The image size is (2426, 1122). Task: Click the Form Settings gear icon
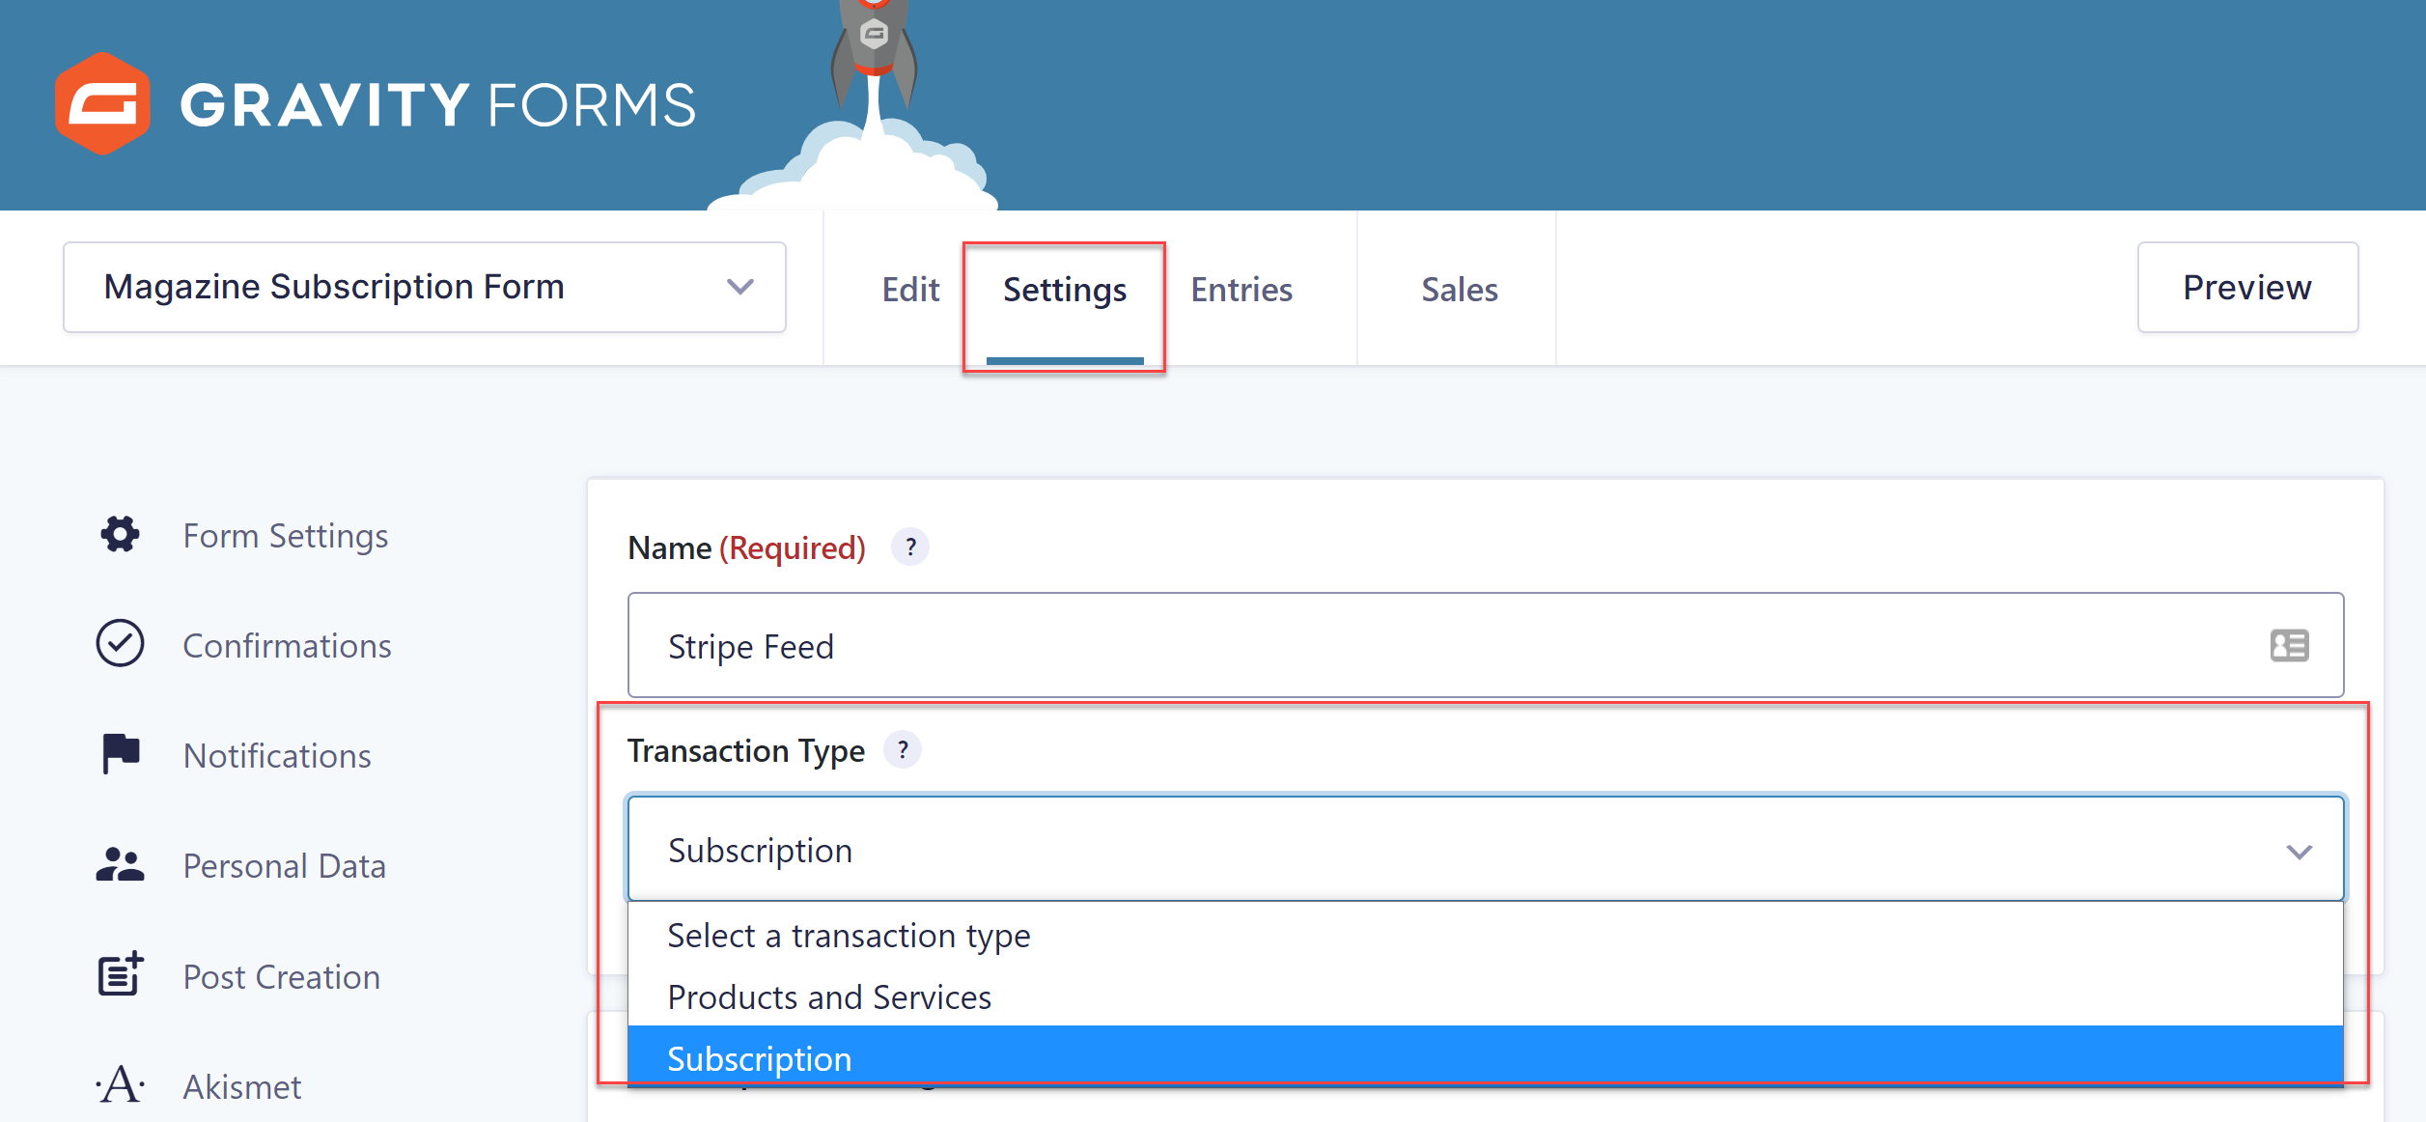(x=119, y=534)
